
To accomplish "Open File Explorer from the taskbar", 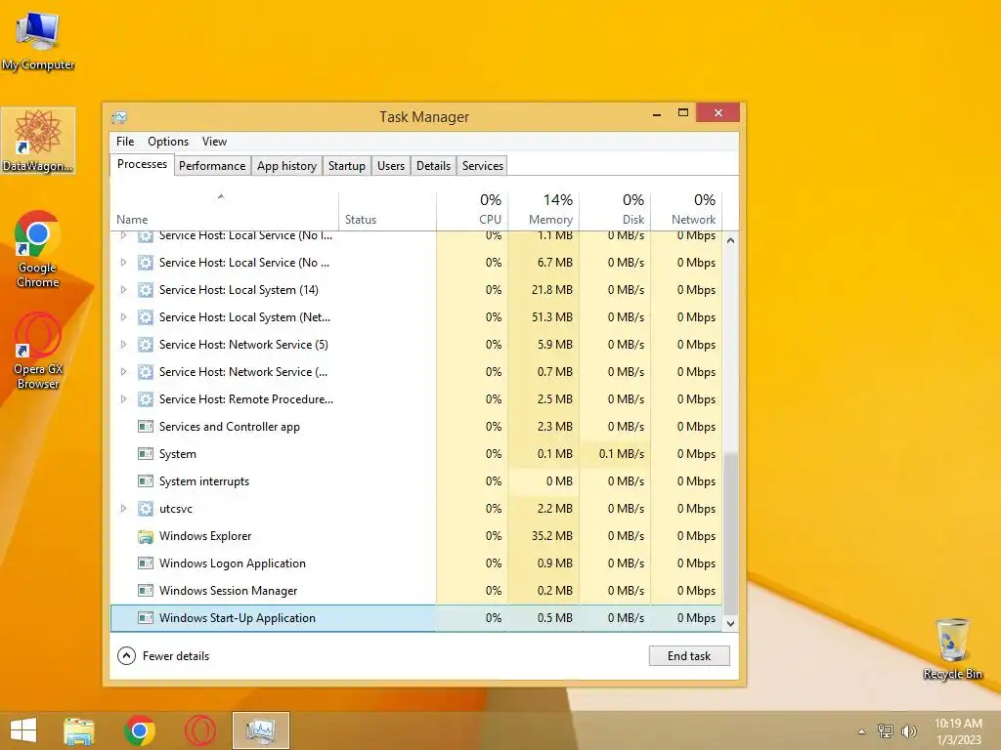I will point(78,730).
